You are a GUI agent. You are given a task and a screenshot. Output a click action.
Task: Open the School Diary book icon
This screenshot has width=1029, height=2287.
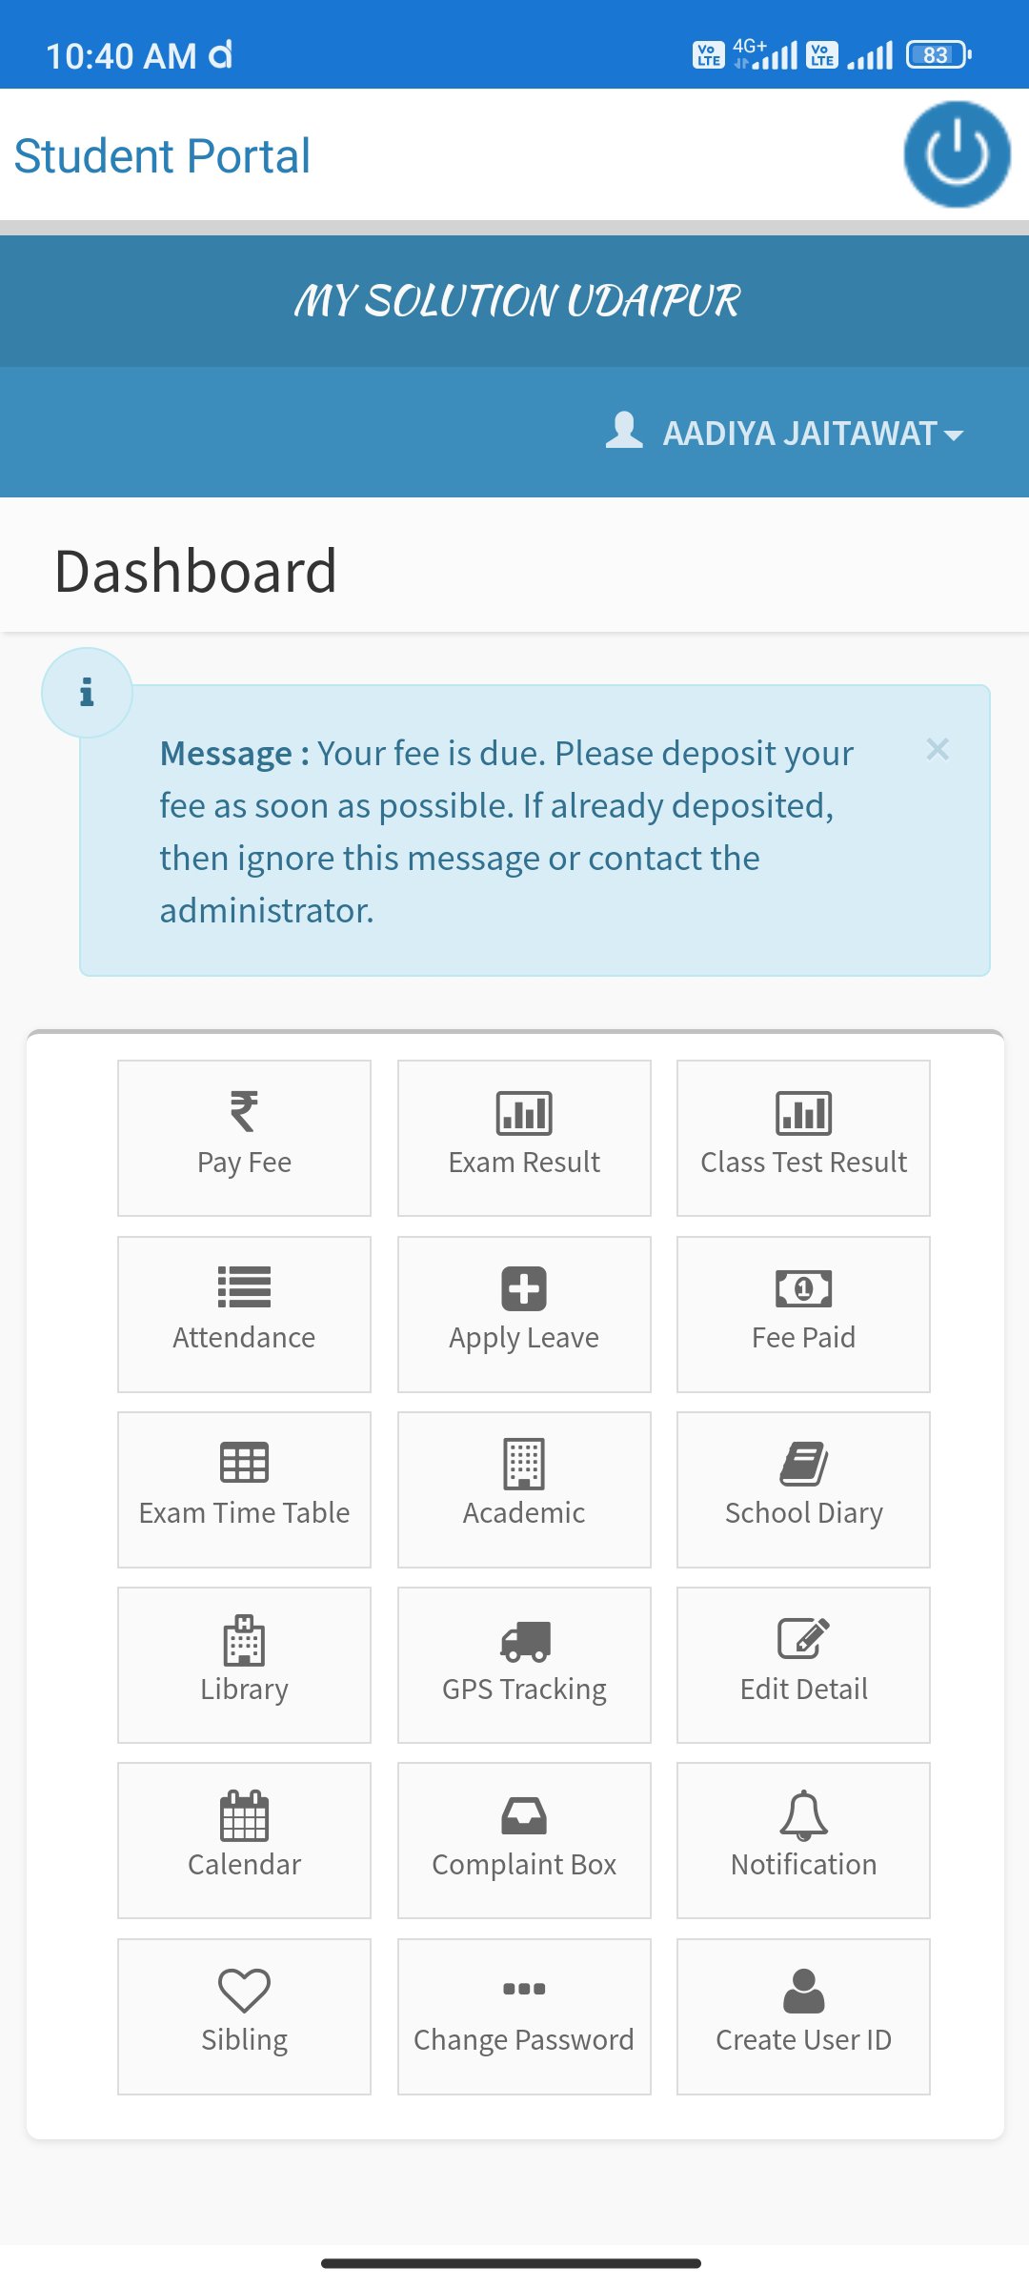pos(804,1464)
